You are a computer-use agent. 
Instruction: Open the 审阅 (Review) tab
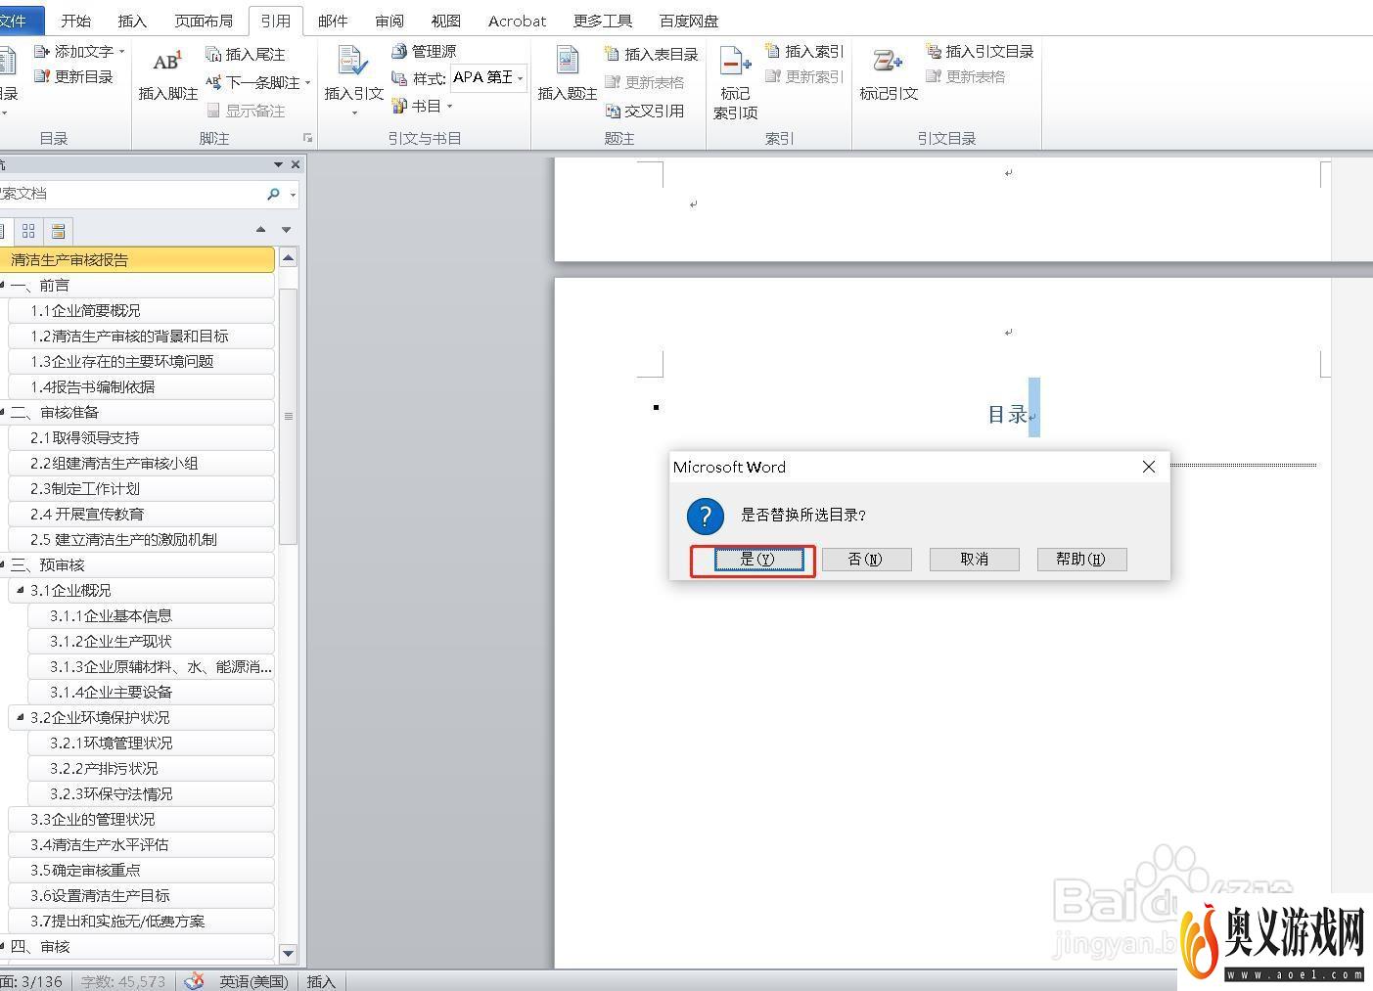(389, 20)
